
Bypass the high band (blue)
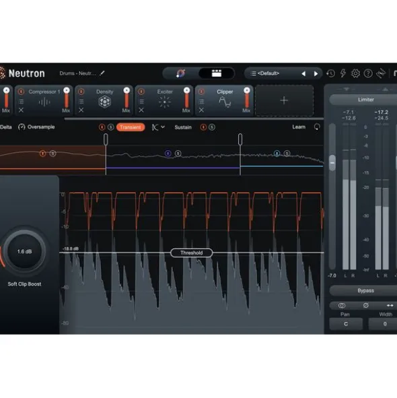click(277, 154)
